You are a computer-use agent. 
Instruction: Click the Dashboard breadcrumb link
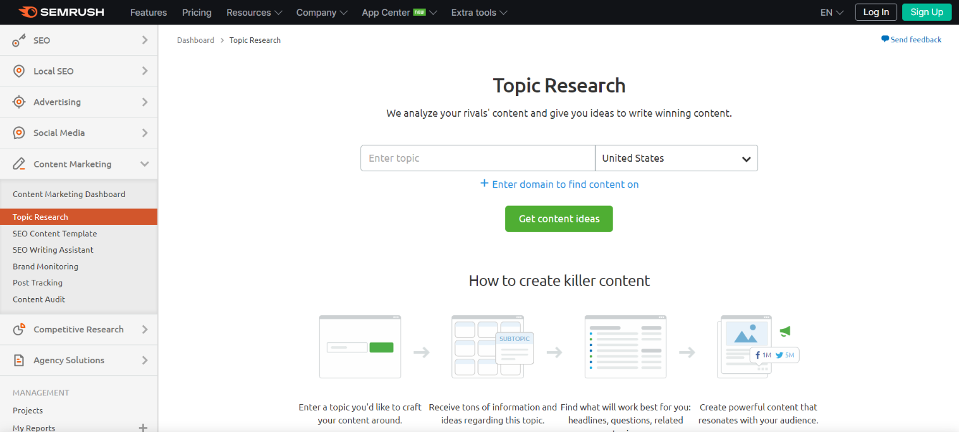tap(195, 40)
